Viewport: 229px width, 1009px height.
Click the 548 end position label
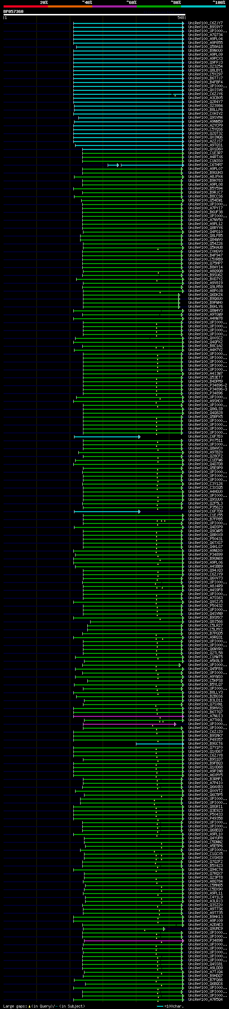180,18
